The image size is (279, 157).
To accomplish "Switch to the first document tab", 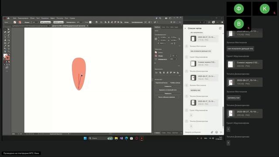I will point(30,26).
